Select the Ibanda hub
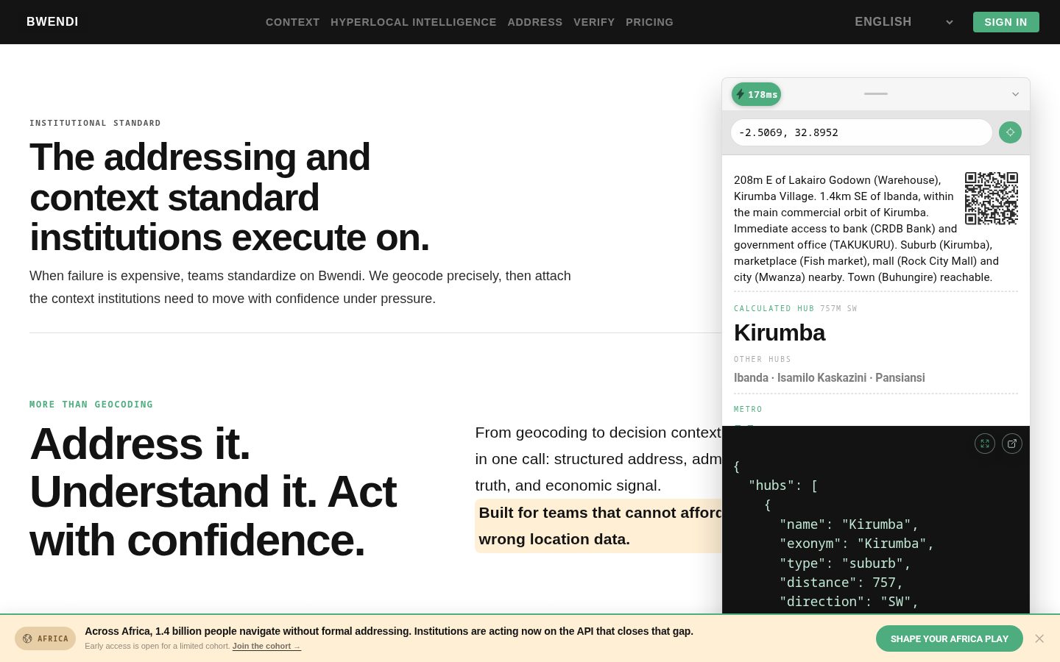The height and width of the screenshot is (662, 1060). click(x=751, y=377)
